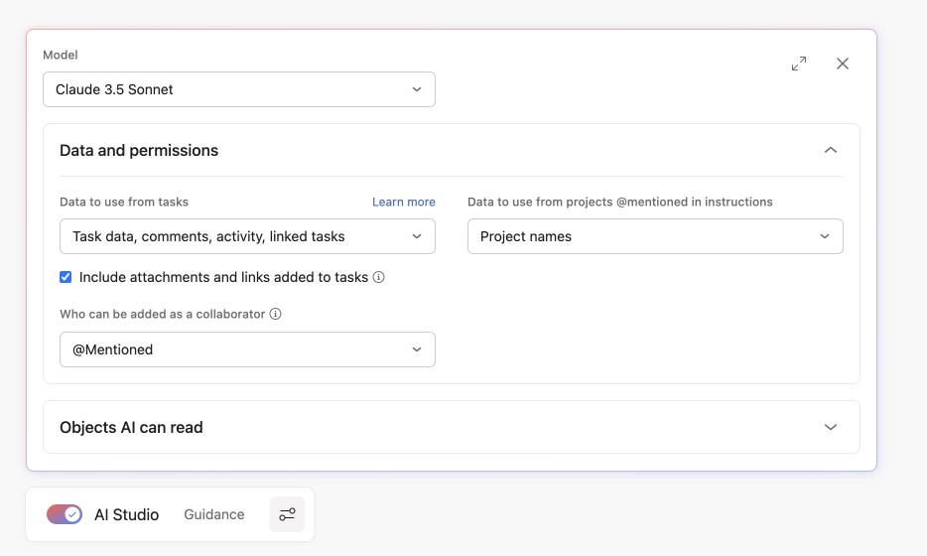Close the AI settings panel
Viewport: 927px width, 556px height.
coord(843,64)
